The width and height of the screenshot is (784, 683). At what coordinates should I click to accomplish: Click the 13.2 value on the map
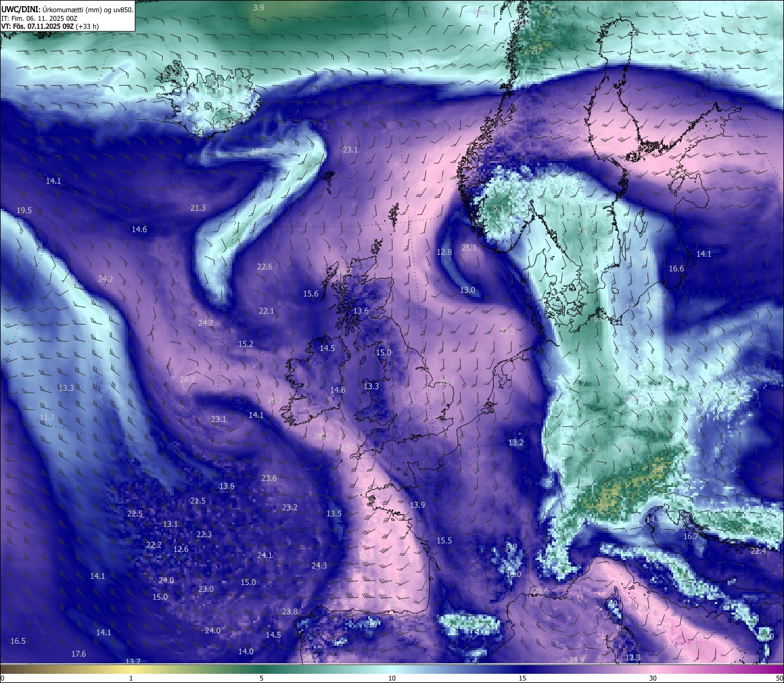(x=516, y=442)
